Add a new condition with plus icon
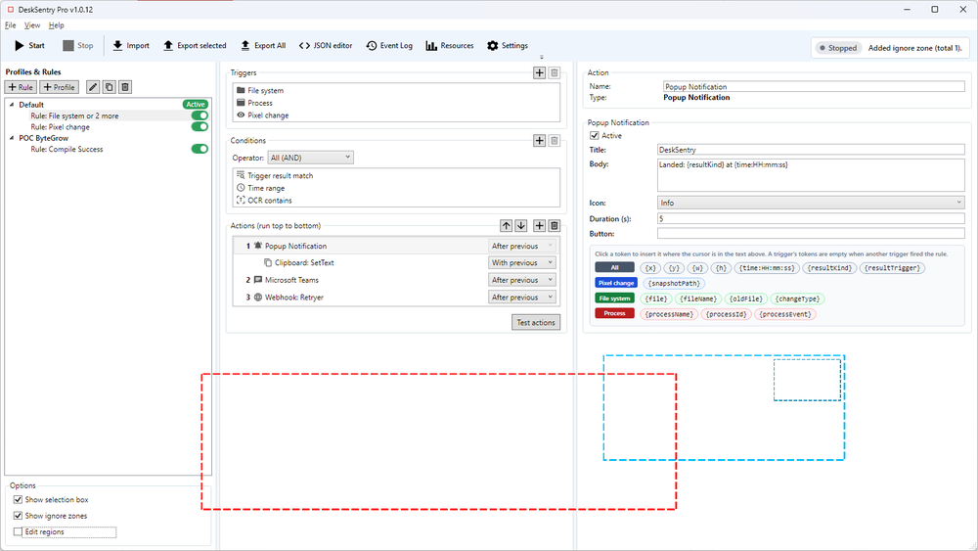Image resolution: width=978 pixels, height=551 pixels. point(540,140)
